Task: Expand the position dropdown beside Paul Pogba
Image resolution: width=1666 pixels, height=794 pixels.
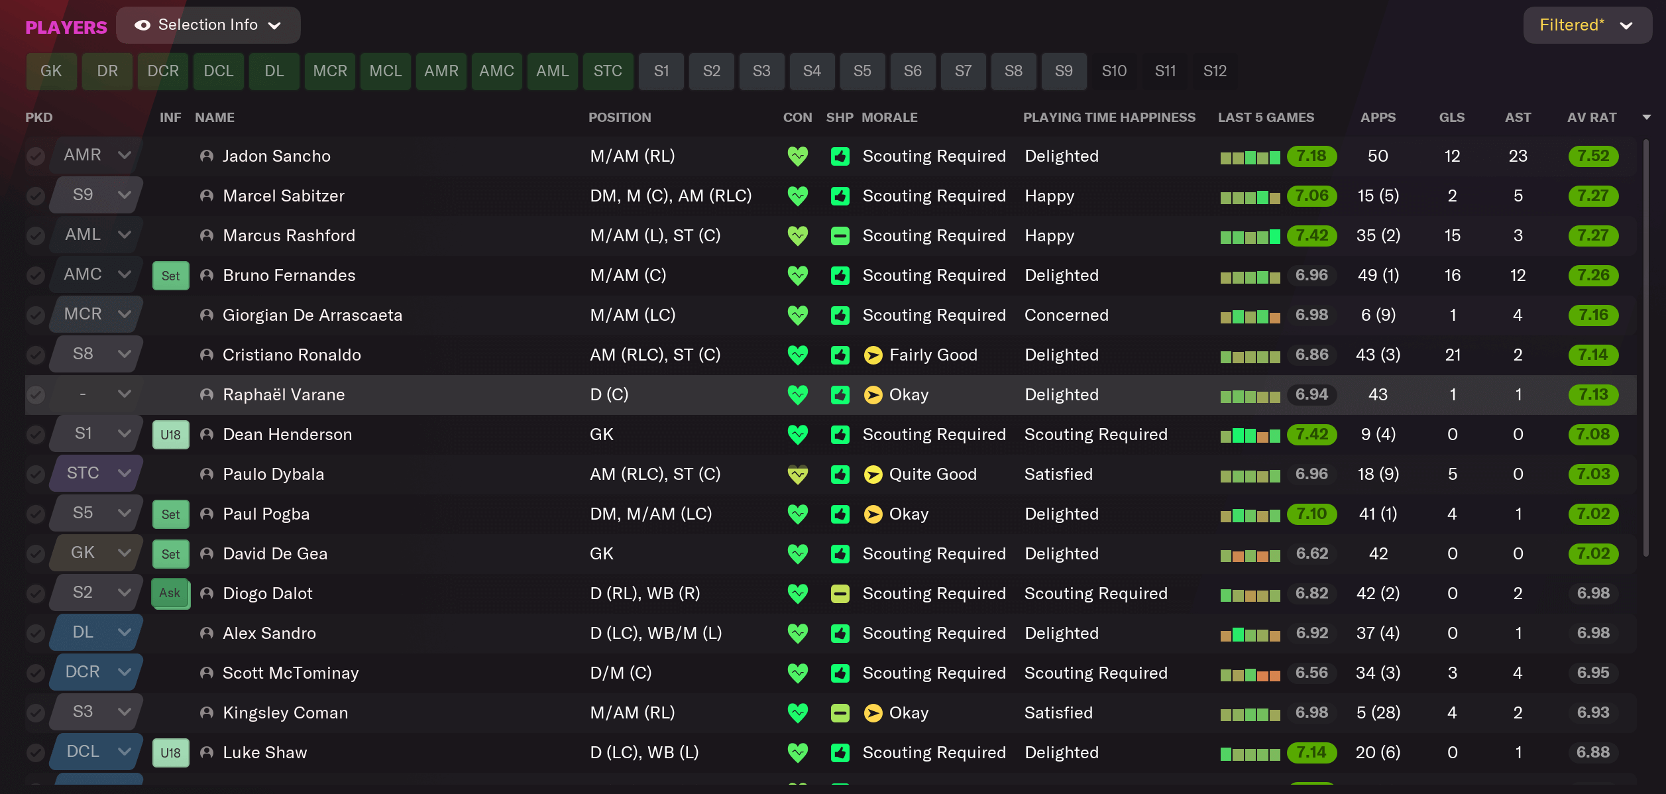Action: 125,513
